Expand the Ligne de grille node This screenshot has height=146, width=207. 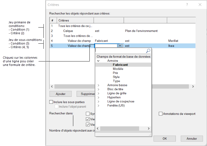pos(98,93)
